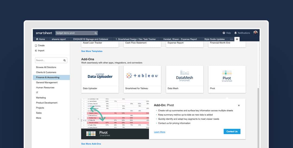Click the Import arrow icon
The width and height of the screenshot is (293, 148).
[x=36, y=51]
